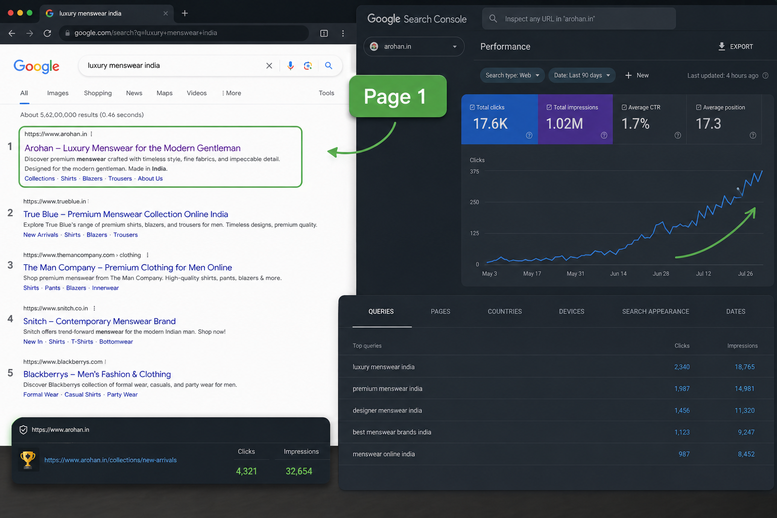Switch to the Images tab

pos(58,93)
